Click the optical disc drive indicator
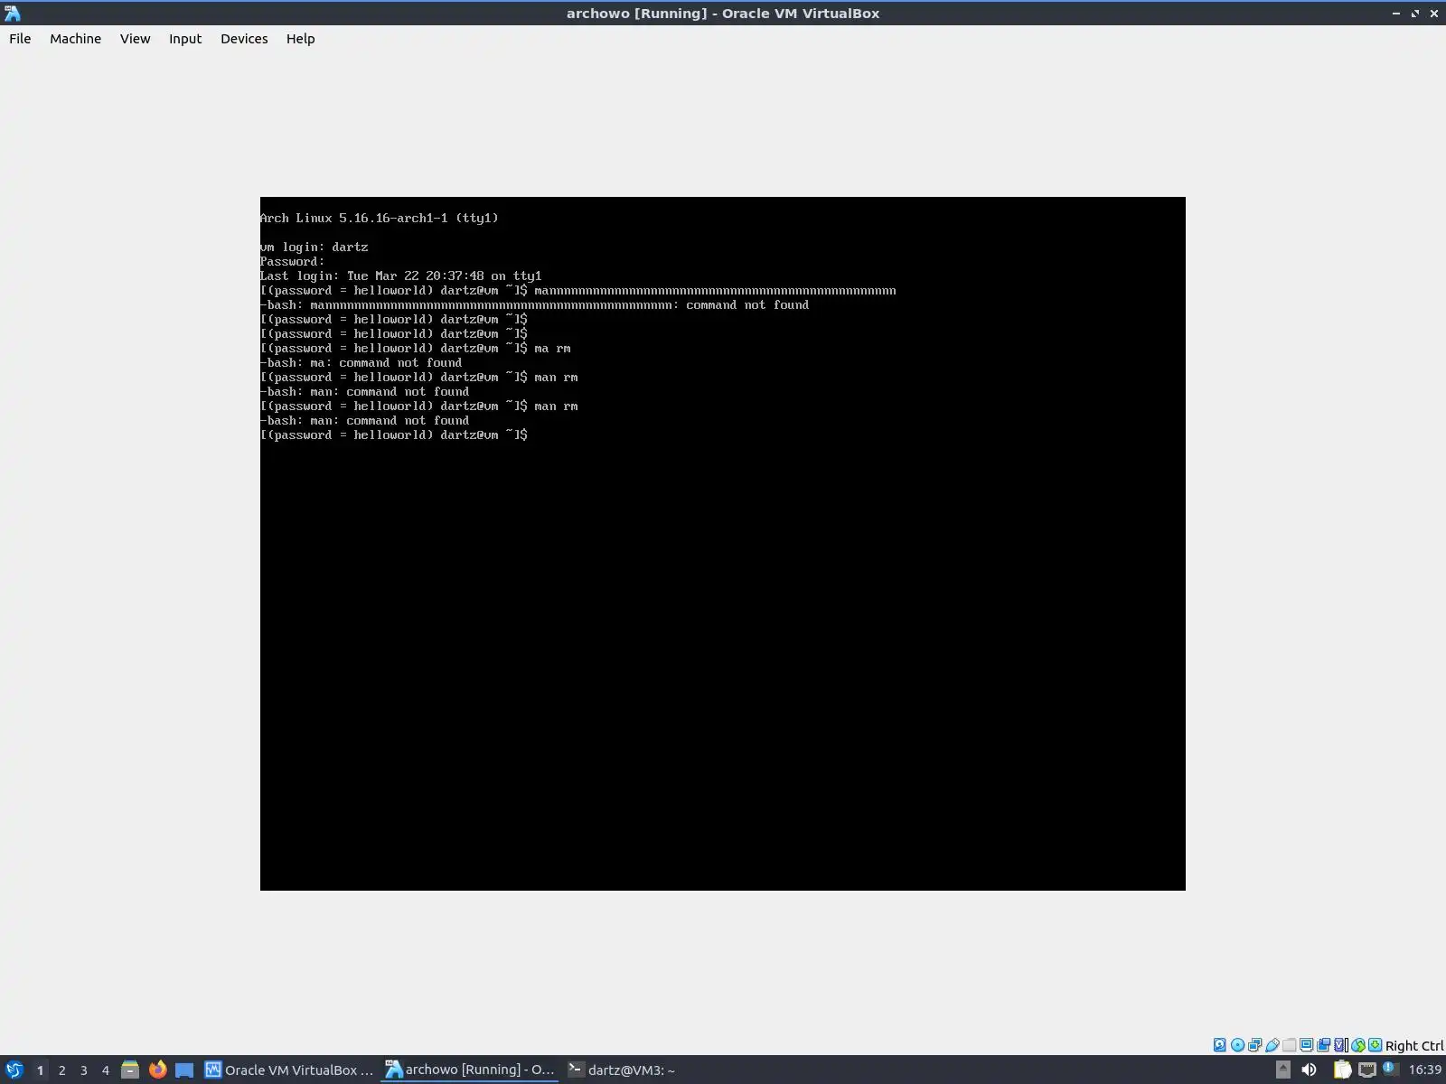The width and height of the screenshot is (1446, 1084). tap(1238, 1045)
